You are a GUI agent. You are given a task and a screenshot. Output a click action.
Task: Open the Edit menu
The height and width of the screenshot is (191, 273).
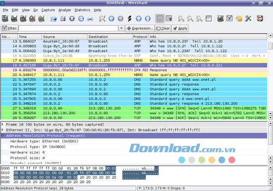click(15, 10)
